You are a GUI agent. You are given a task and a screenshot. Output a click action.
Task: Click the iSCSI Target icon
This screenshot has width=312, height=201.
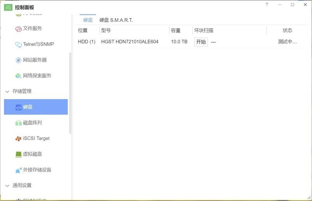18,139
